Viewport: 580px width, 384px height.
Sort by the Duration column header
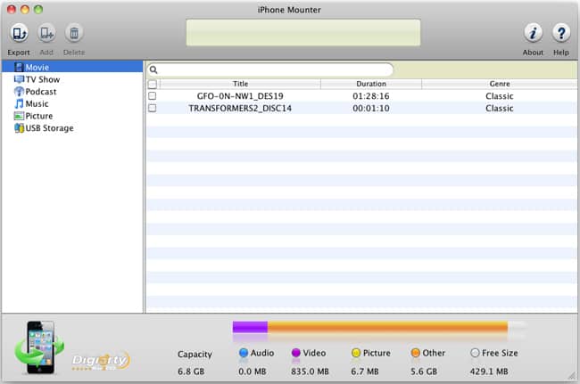pyautogui.click(x=371, y=84)
